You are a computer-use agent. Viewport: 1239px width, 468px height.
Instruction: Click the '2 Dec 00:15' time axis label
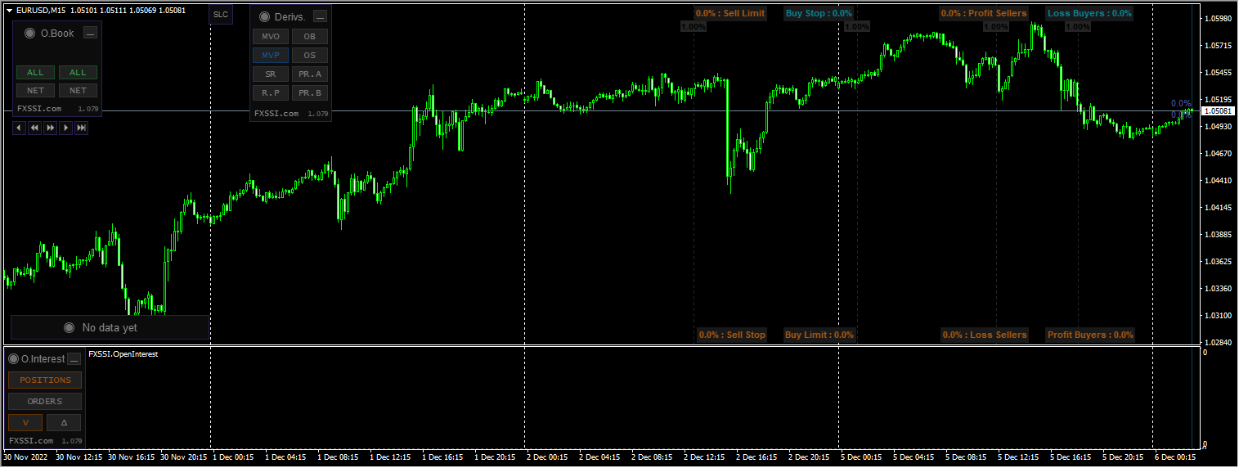coord(548,457)
